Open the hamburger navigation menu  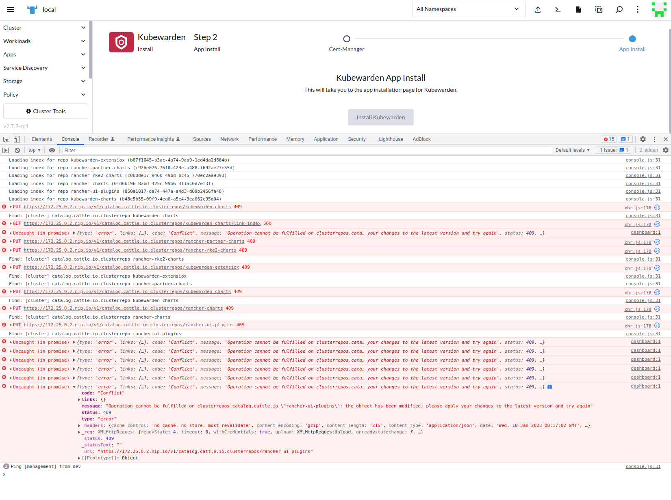click(10, 9)
